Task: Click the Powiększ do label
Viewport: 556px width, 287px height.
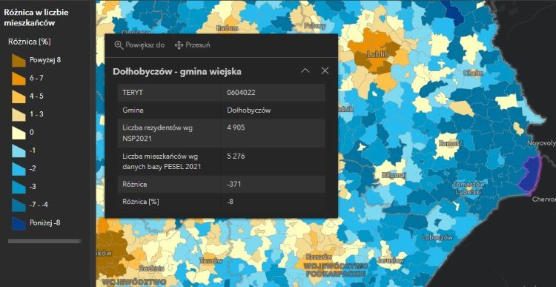Action: 145,45
